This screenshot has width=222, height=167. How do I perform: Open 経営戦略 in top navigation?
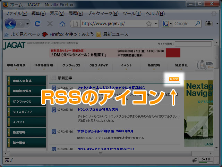[x=154, y=65]
